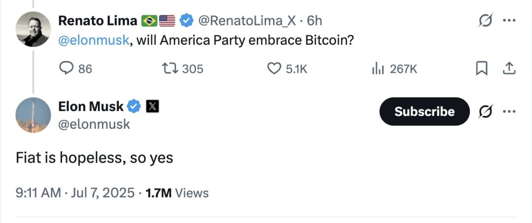Open more options on Elon Musk's post
Image resolution: width=532 pixels, height=223 pixels.
coord(508,112)
